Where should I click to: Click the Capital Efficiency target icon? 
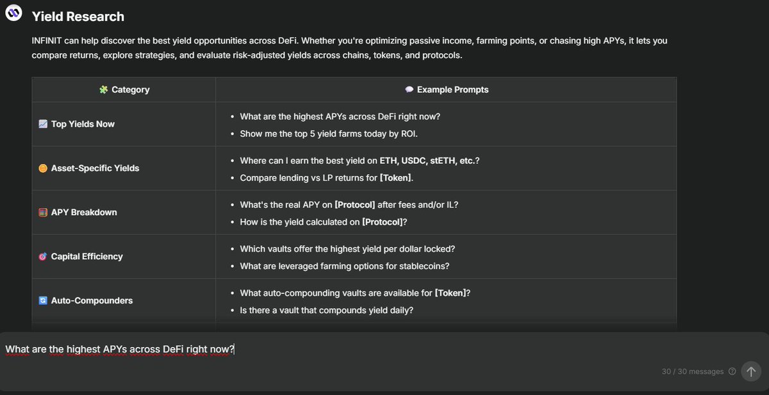pos(43,257)
